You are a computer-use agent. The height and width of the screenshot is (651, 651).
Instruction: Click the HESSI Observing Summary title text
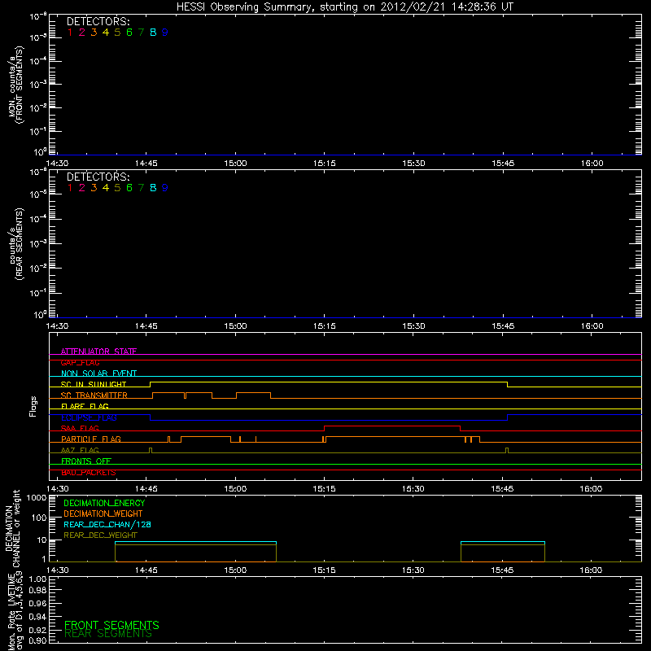click(x=345, y=7)
